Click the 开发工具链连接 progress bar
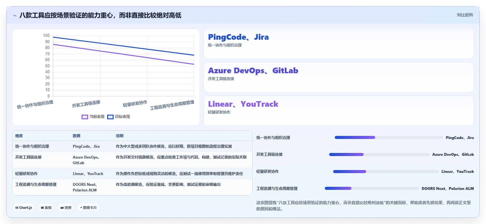 (379, 155)
